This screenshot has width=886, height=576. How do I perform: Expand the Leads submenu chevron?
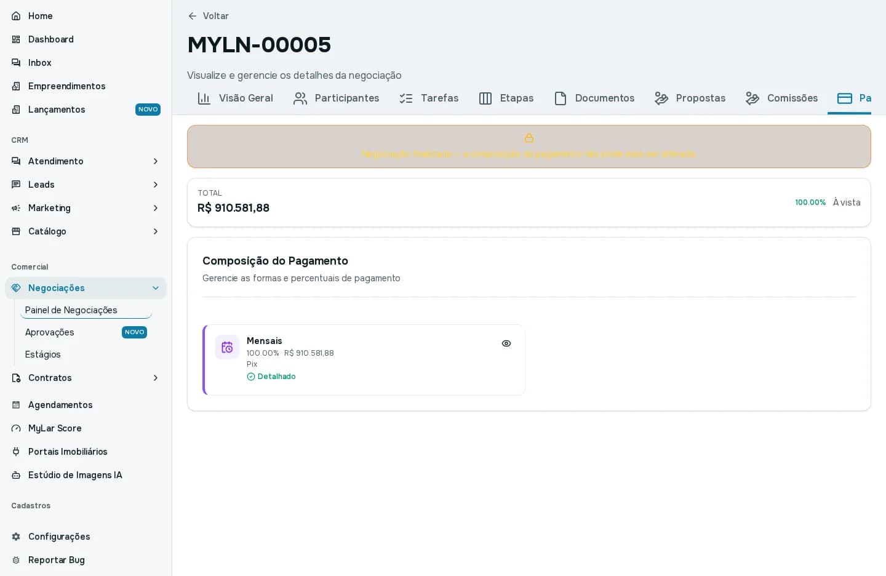pyautogui.click(x=156, y=185)
